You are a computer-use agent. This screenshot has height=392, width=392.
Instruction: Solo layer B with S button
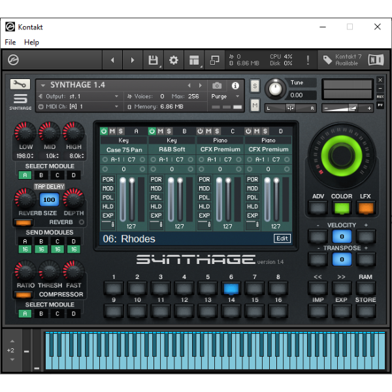click(169, 131)
